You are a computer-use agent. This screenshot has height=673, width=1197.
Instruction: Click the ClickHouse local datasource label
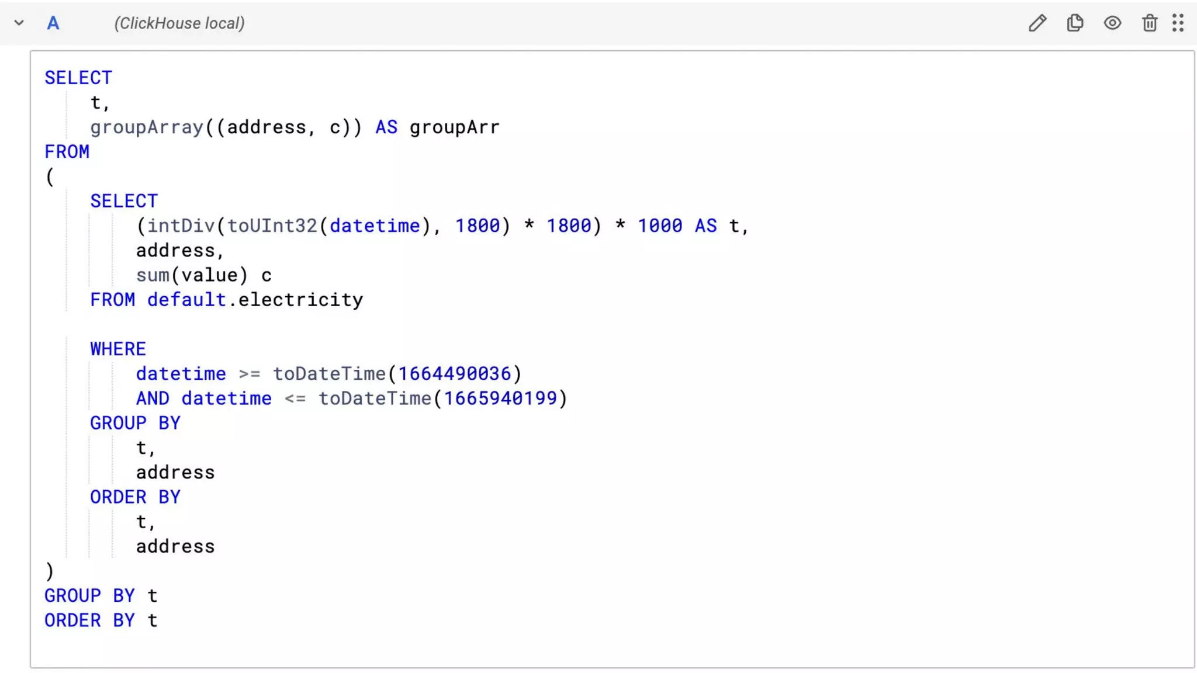pyautogui.click(x=179, y=23)
